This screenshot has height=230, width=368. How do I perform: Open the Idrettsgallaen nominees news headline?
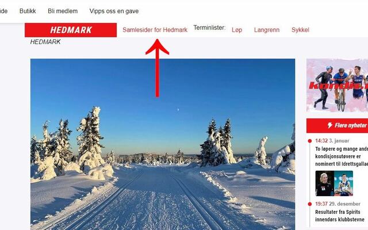pos(342,156)
